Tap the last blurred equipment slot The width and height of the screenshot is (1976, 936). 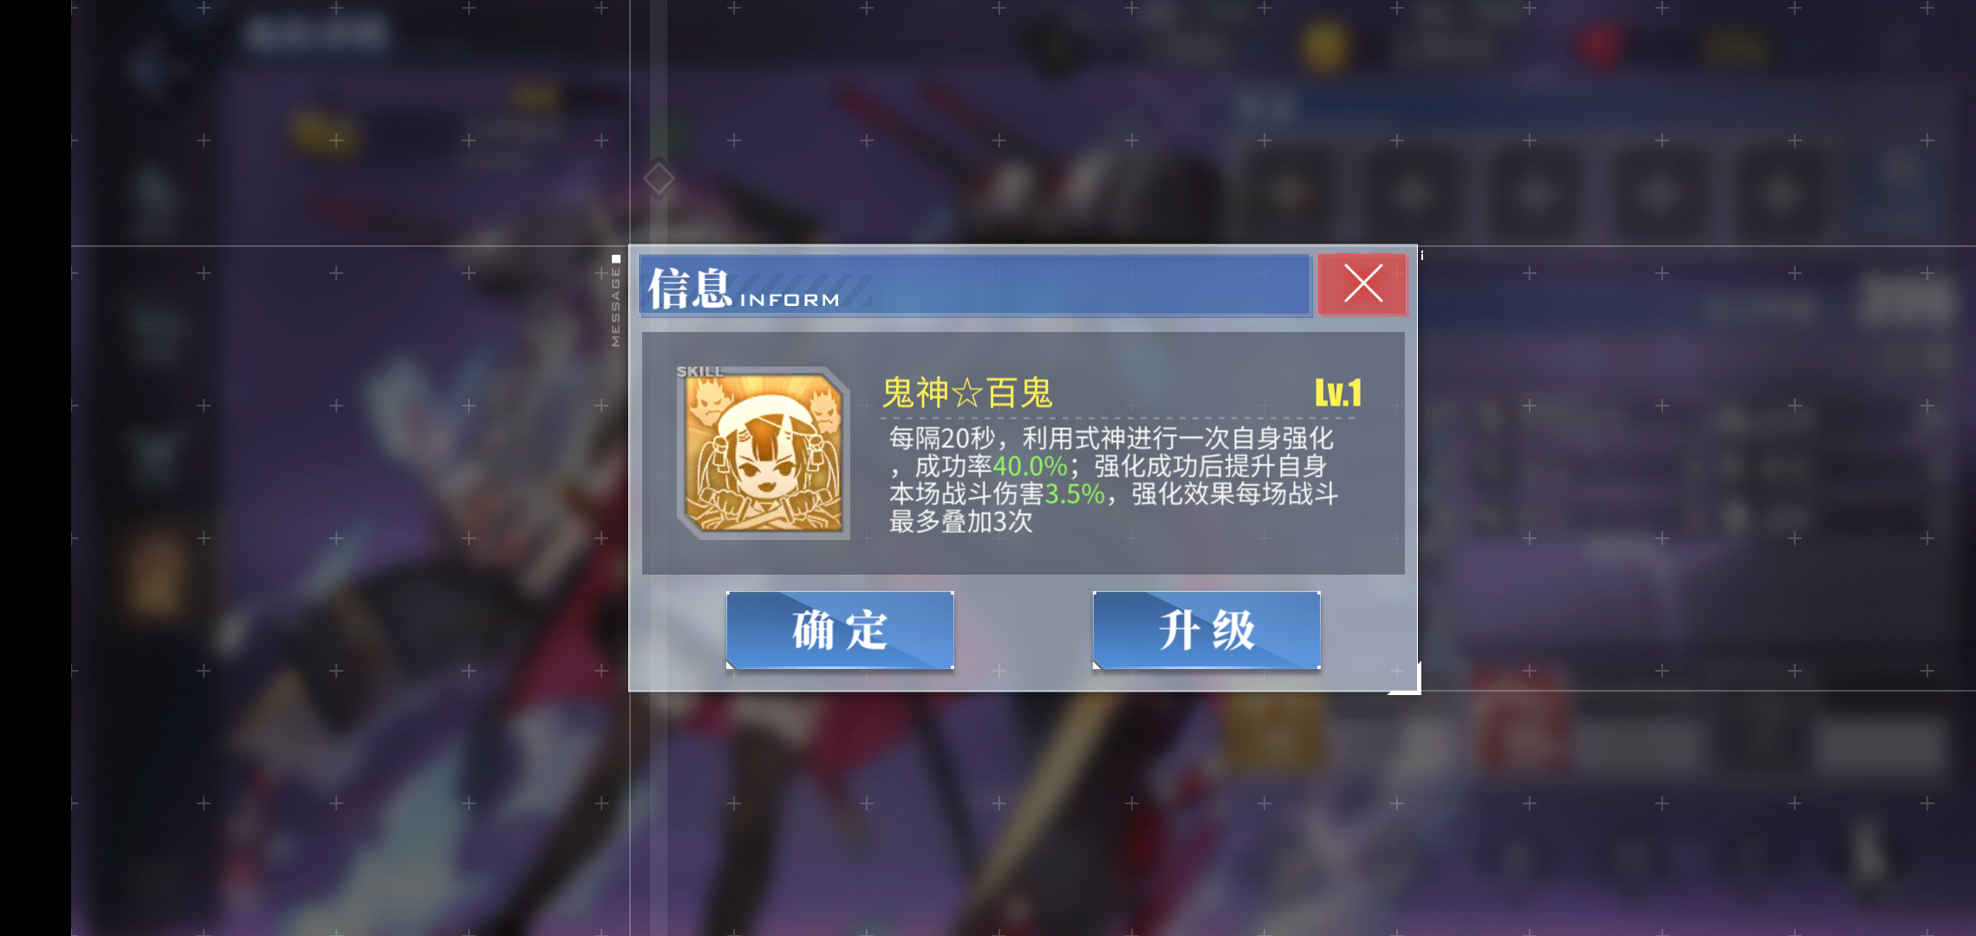click(1781, 192)
